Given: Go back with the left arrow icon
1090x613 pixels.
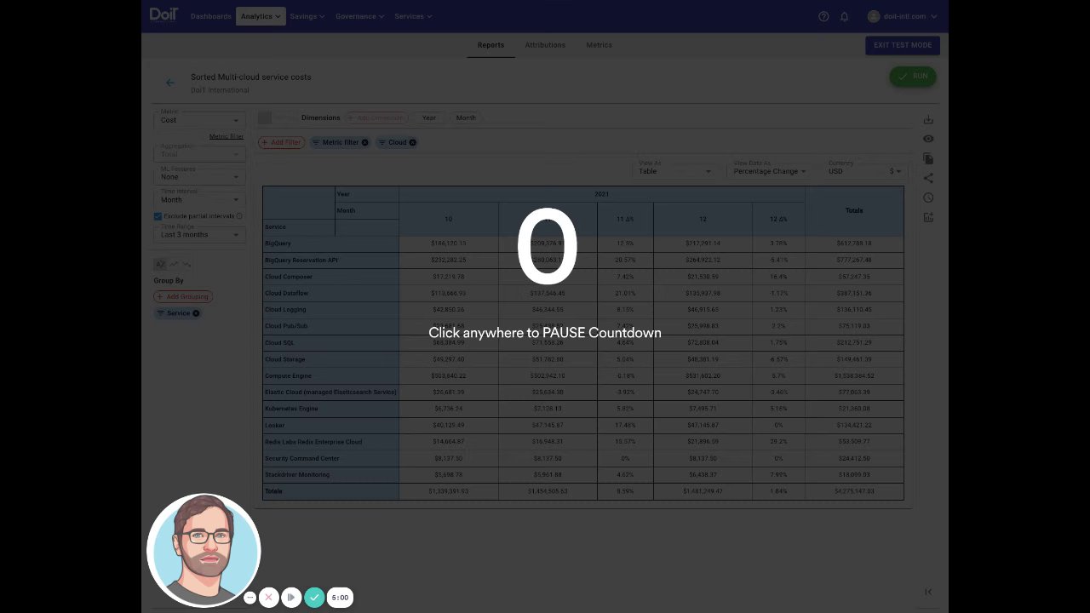Looking at the screenshot, I should (170, 83).
